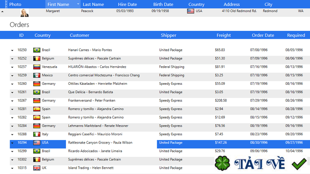Expand order 10260 row

pos(12,84)
